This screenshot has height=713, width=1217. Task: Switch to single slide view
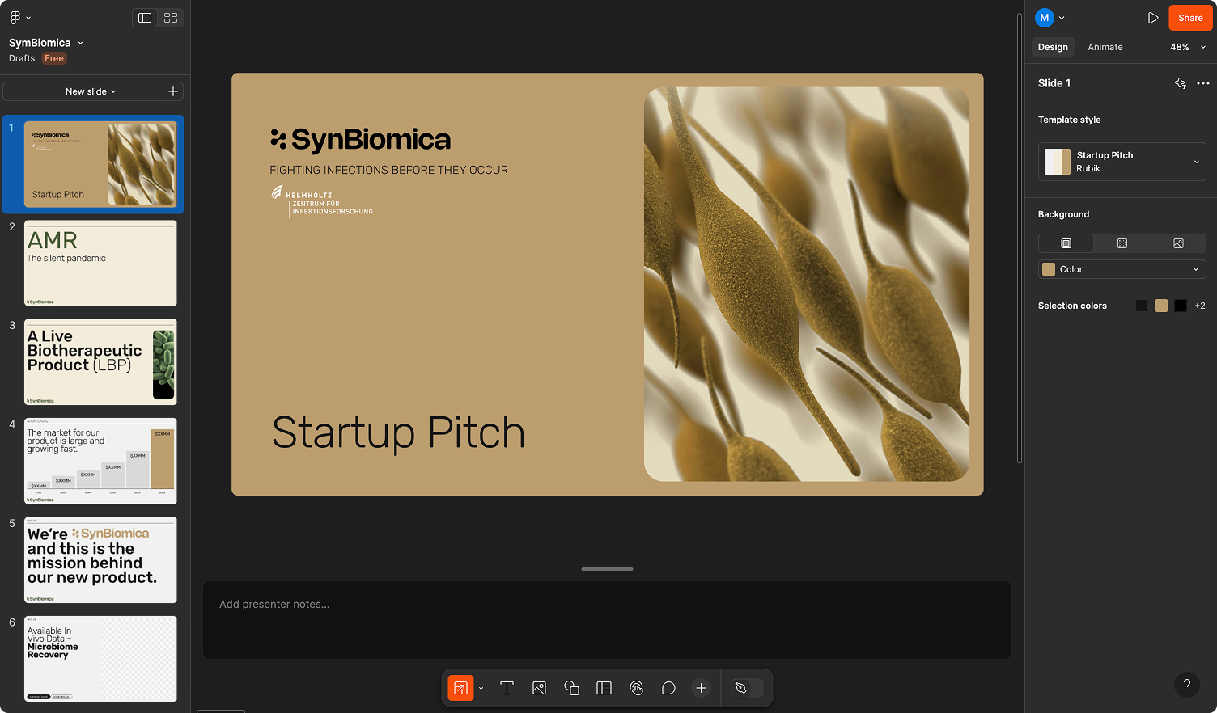tap(145, 18)
